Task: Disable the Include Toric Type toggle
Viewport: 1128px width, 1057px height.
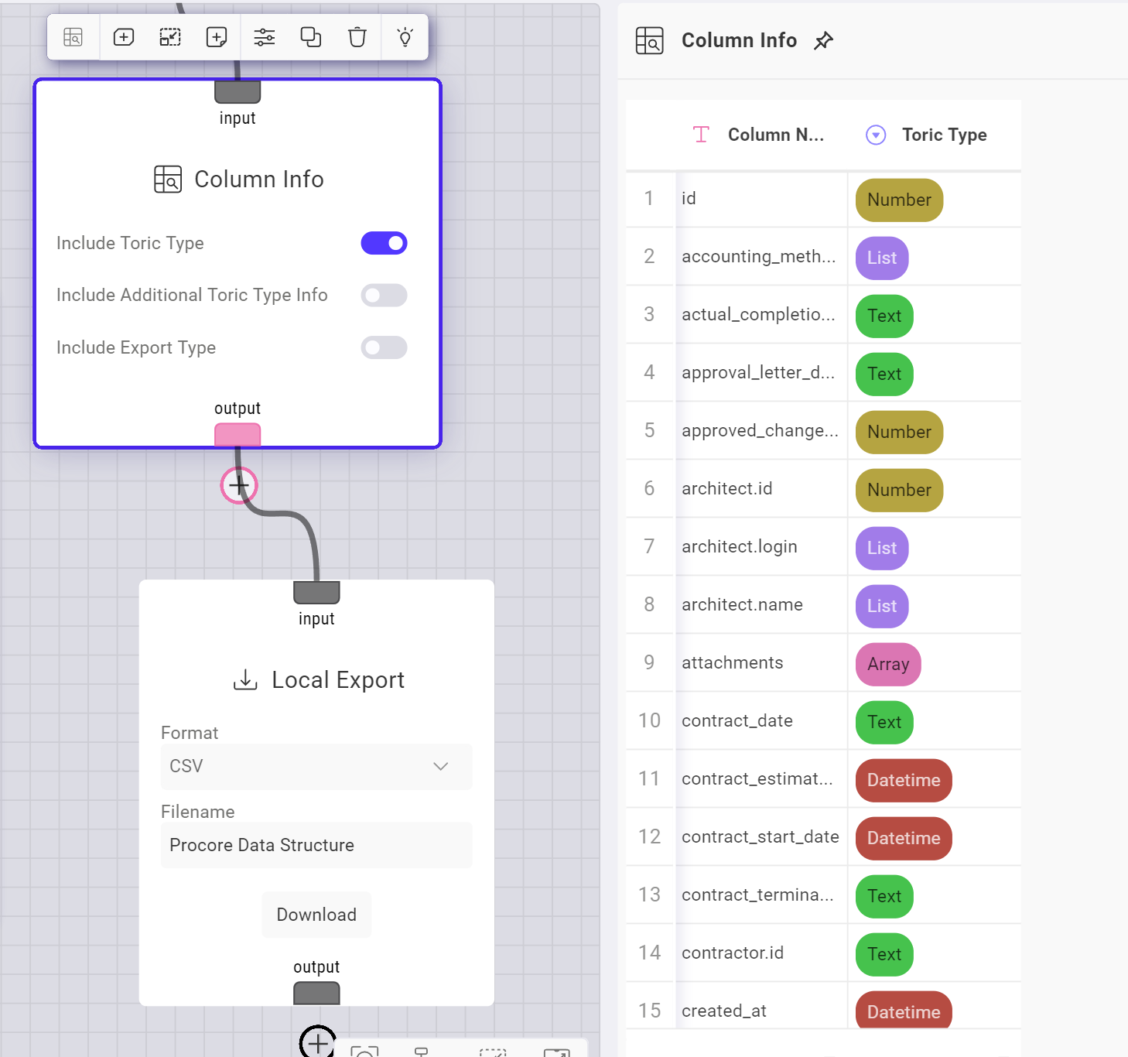Action: click(x=384, y=243)
